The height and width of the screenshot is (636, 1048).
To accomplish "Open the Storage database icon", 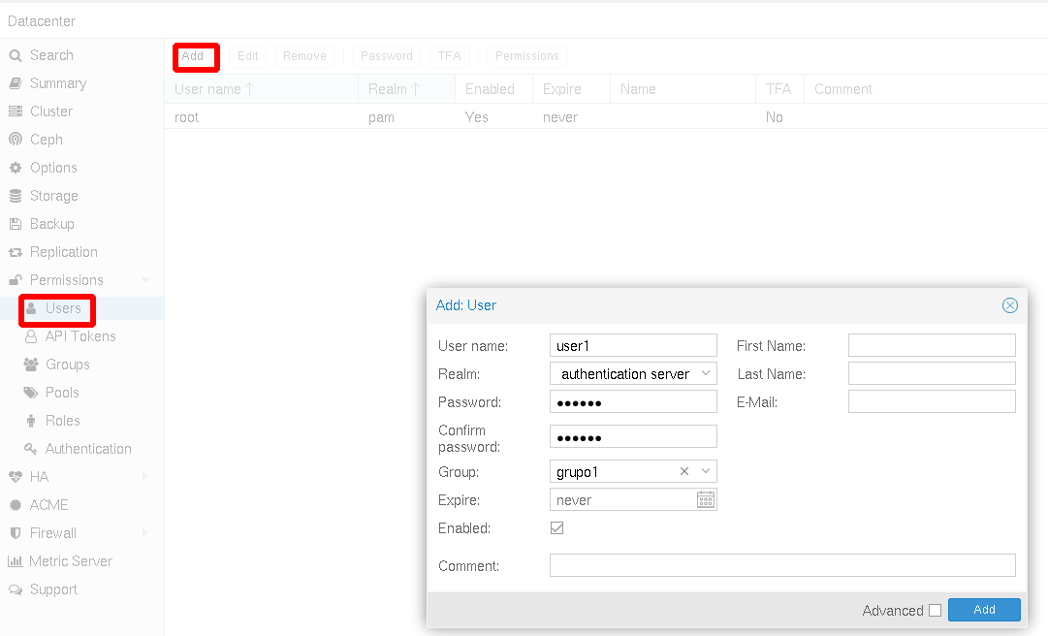I will [16, 196].
